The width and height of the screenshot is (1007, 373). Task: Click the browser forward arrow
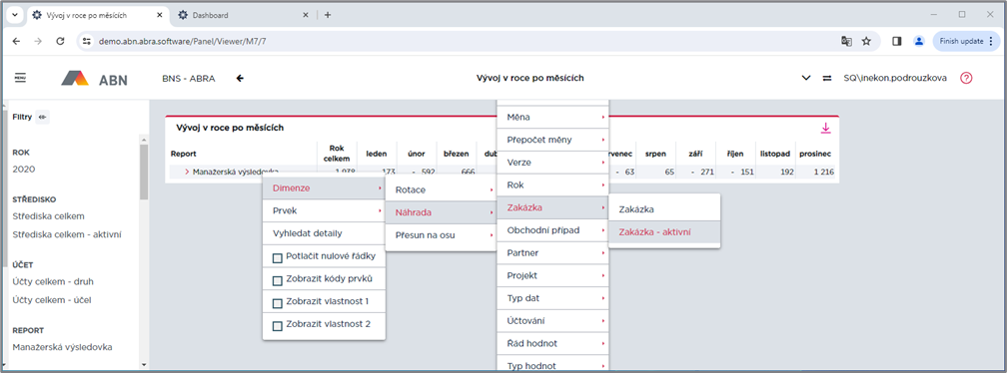(x=38, y=41)
